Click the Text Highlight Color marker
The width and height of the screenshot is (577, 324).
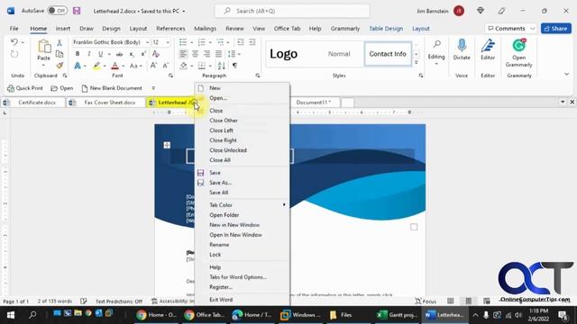point(96,66)
